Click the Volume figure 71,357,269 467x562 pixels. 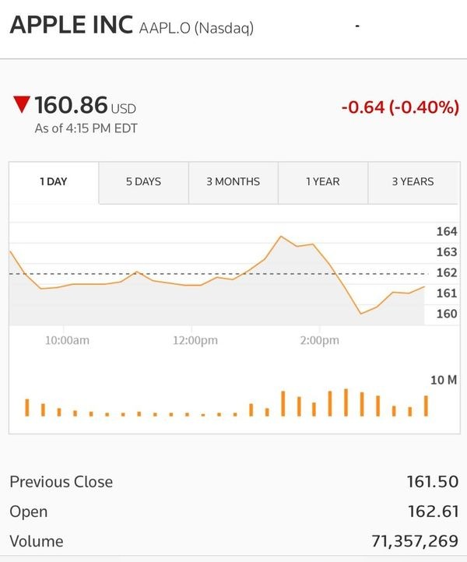pyautogui.click(x=415, y=542)
